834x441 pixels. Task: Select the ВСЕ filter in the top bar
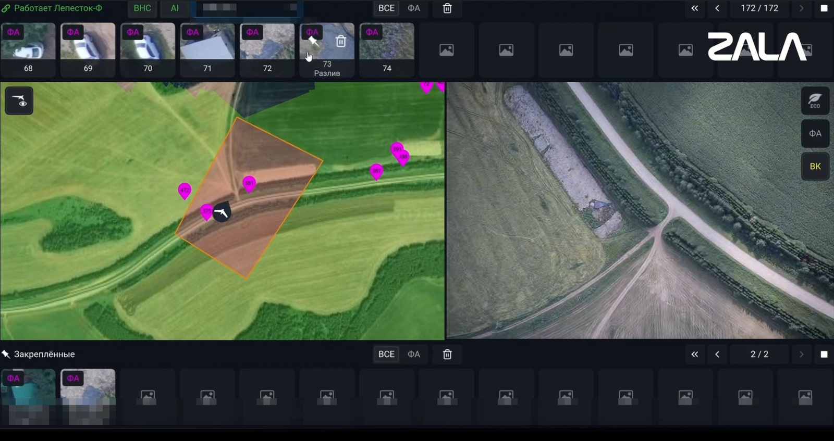click(386, 8)
